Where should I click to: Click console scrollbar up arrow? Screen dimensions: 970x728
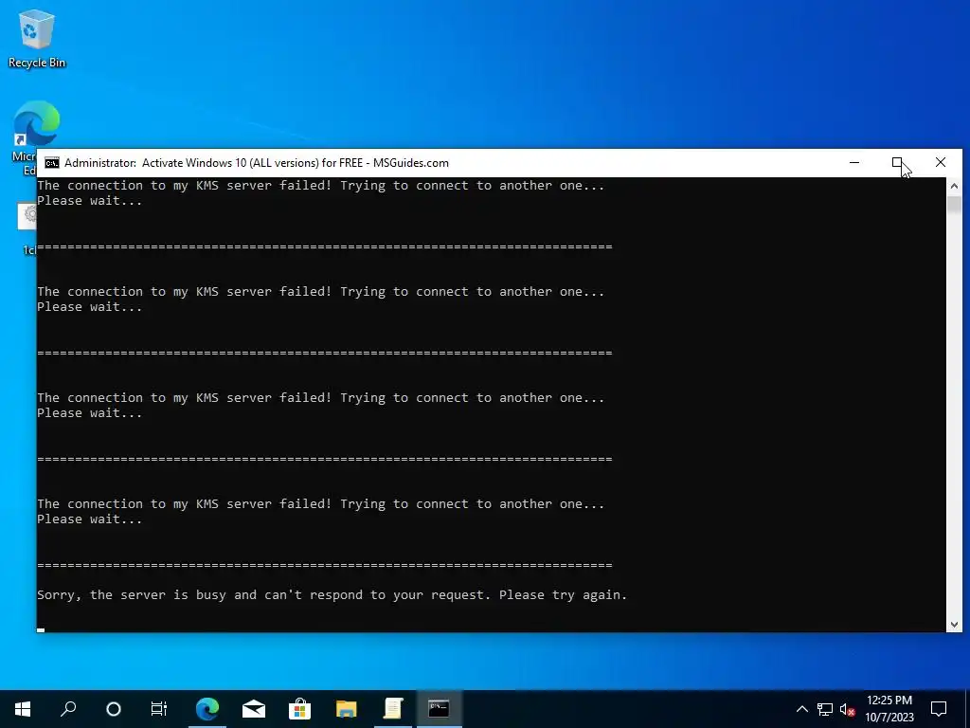[954, 186]
